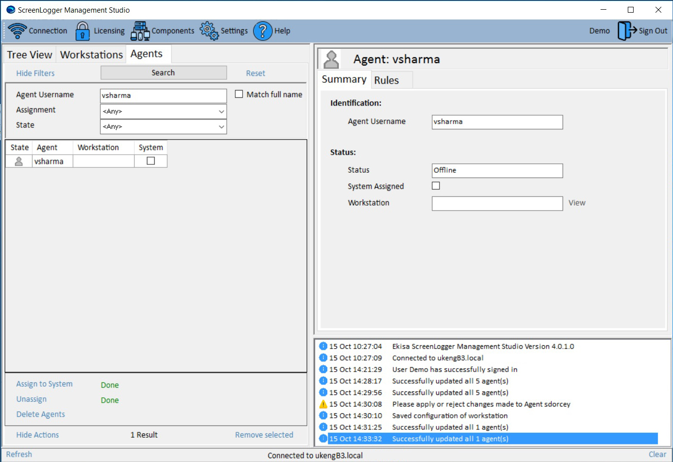Sort by the System column header

(151, 147)
